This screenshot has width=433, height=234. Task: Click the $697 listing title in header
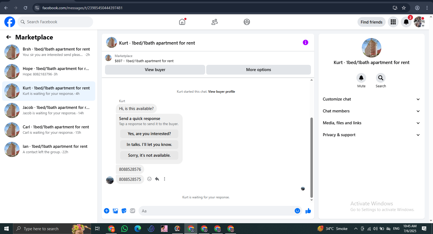pyautogui.click(x=144, y=61)
